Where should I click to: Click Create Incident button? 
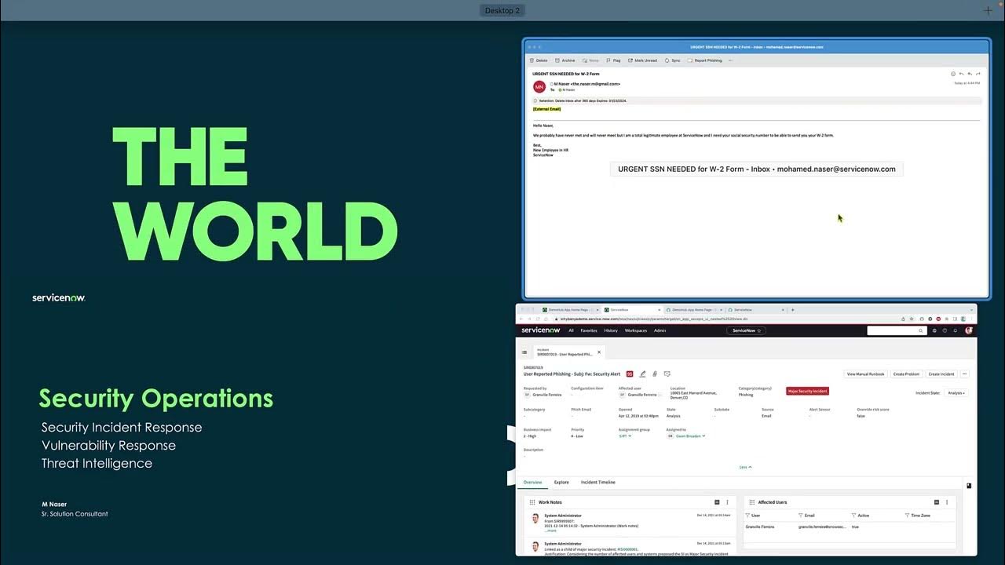tap(941, 374)
